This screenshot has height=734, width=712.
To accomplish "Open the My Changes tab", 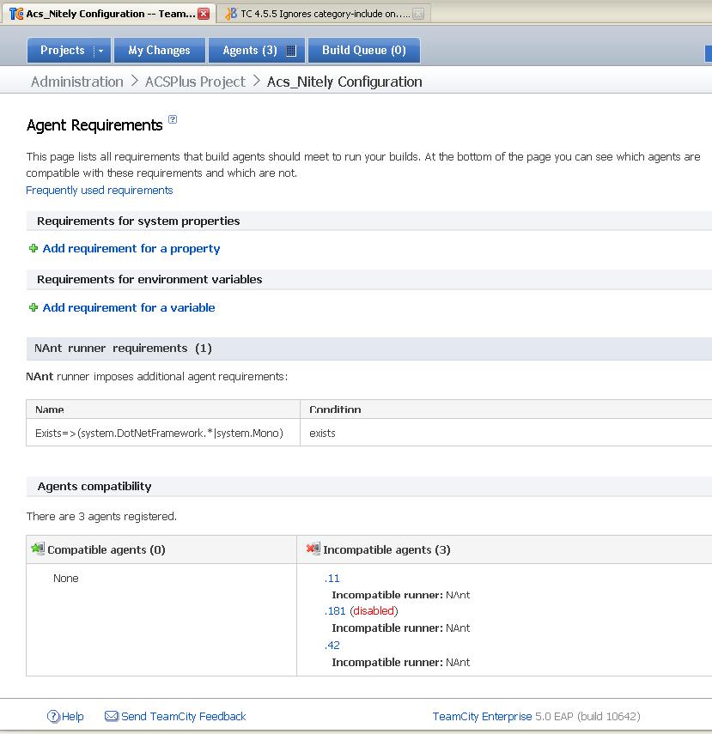I will [x=159, y=50].
